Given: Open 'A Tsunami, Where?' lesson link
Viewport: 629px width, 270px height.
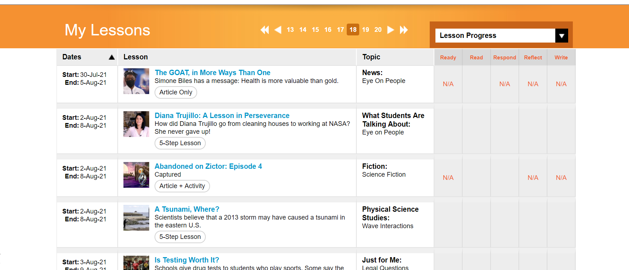Looking at the screenshot, I should coord(187,209).
